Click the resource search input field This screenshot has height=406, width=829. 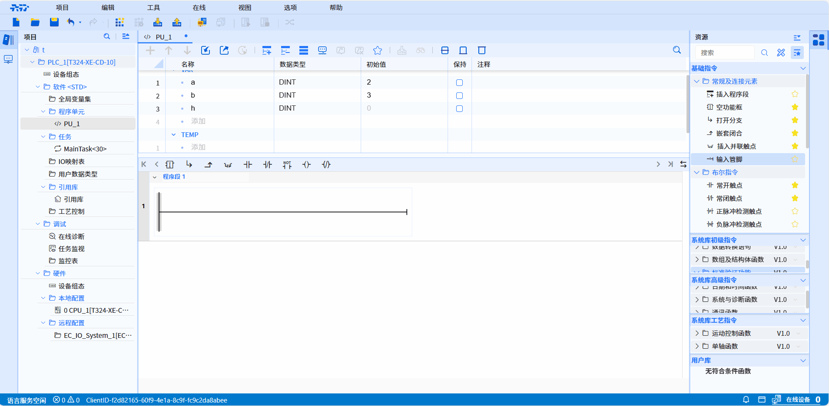725,52
